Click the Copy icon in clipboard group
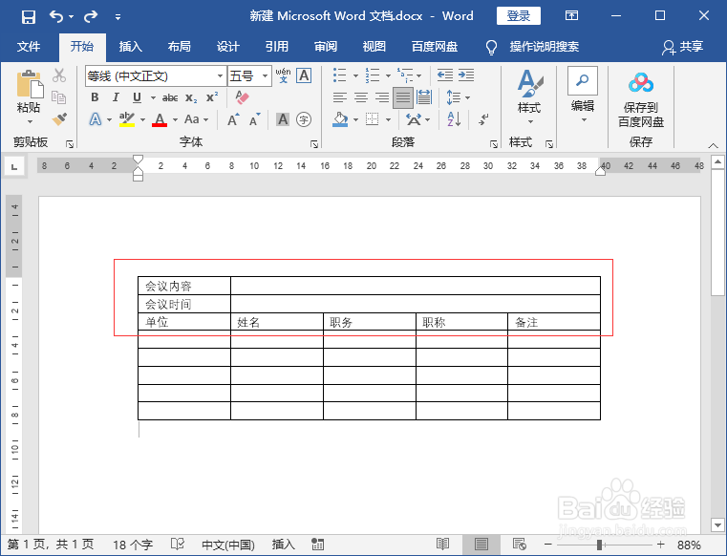 [59, 97]
